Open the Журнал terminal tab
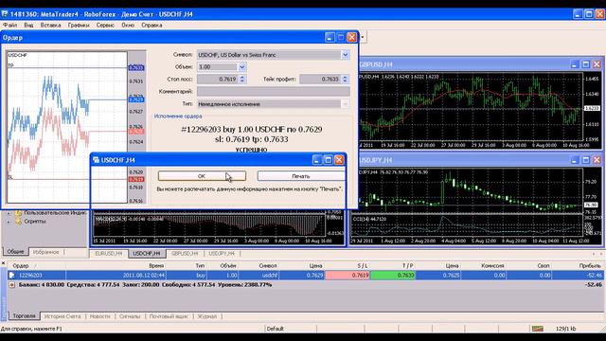Screen dimensions: 606x341 tap(207, 316)
